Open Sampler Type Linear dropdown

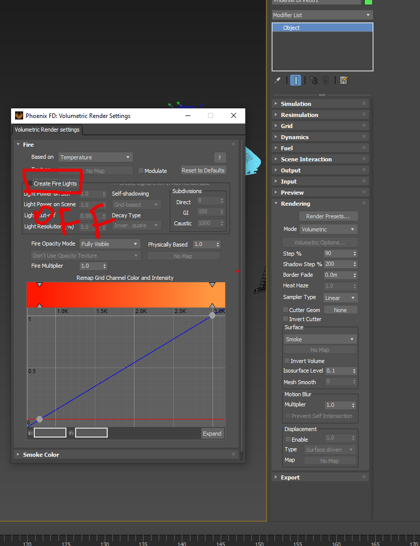point(340,298)
